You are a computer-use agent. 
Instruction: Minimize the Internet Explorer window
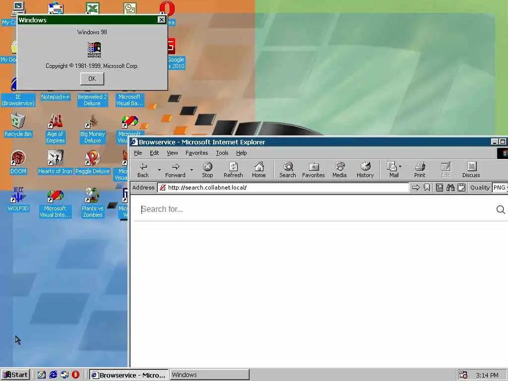coord(495,142)
